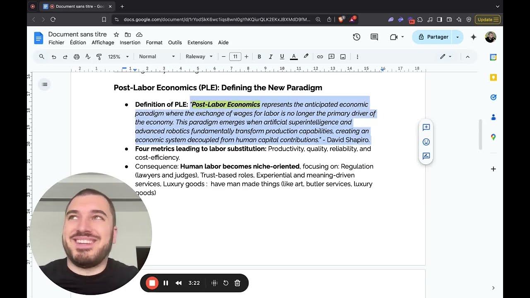This screenshot has height=298, width=530.
Task: Toggle italic formatting
Action: (271, 57)
